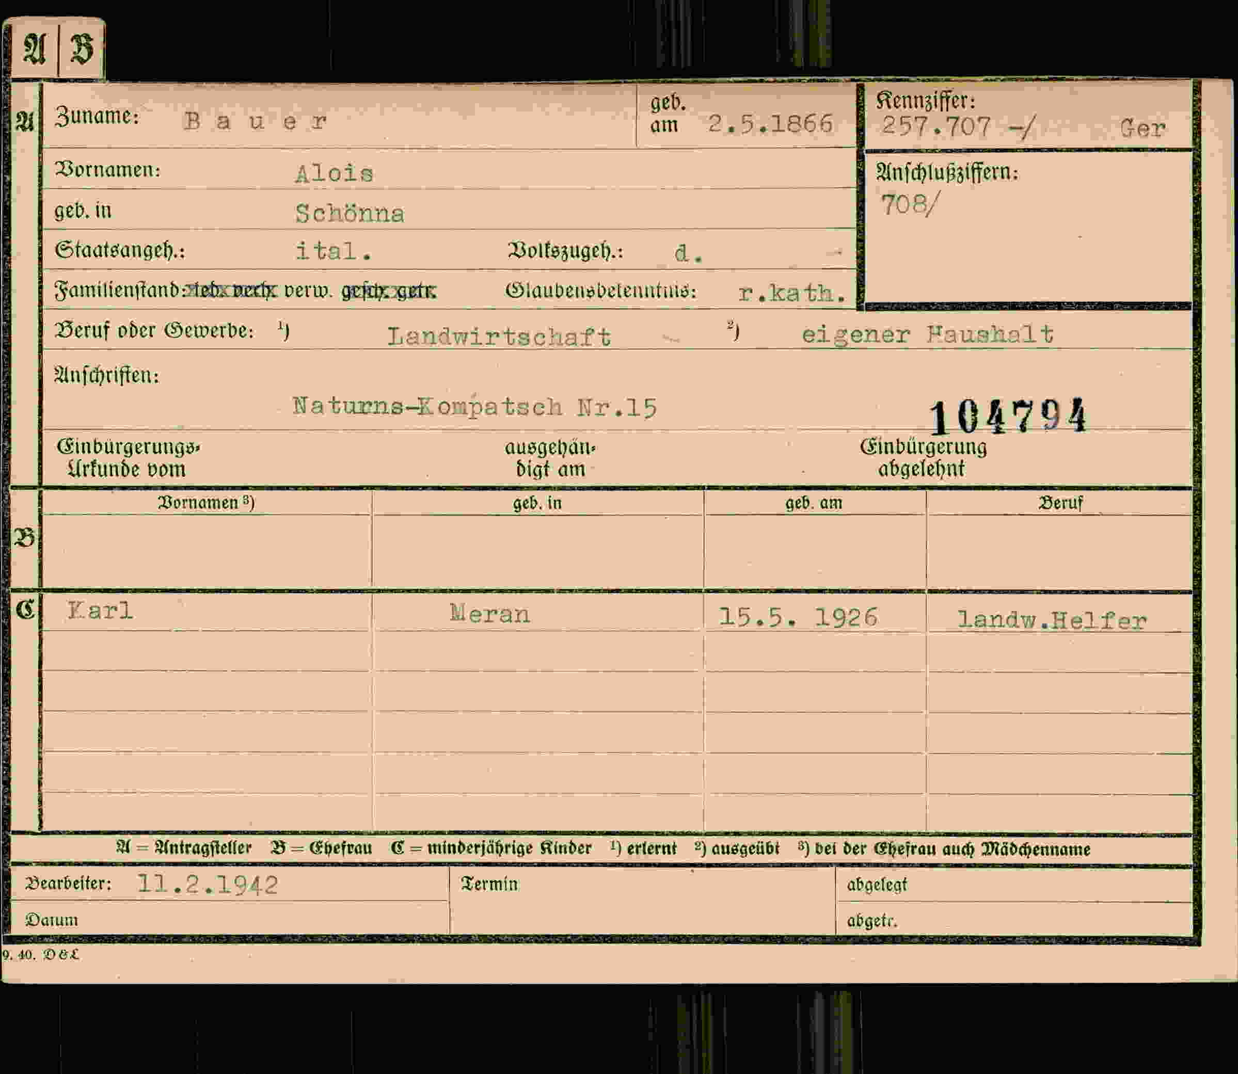Select 'eigener Haushalt' entry
1238x1074 pixels.
click(927, 334)
